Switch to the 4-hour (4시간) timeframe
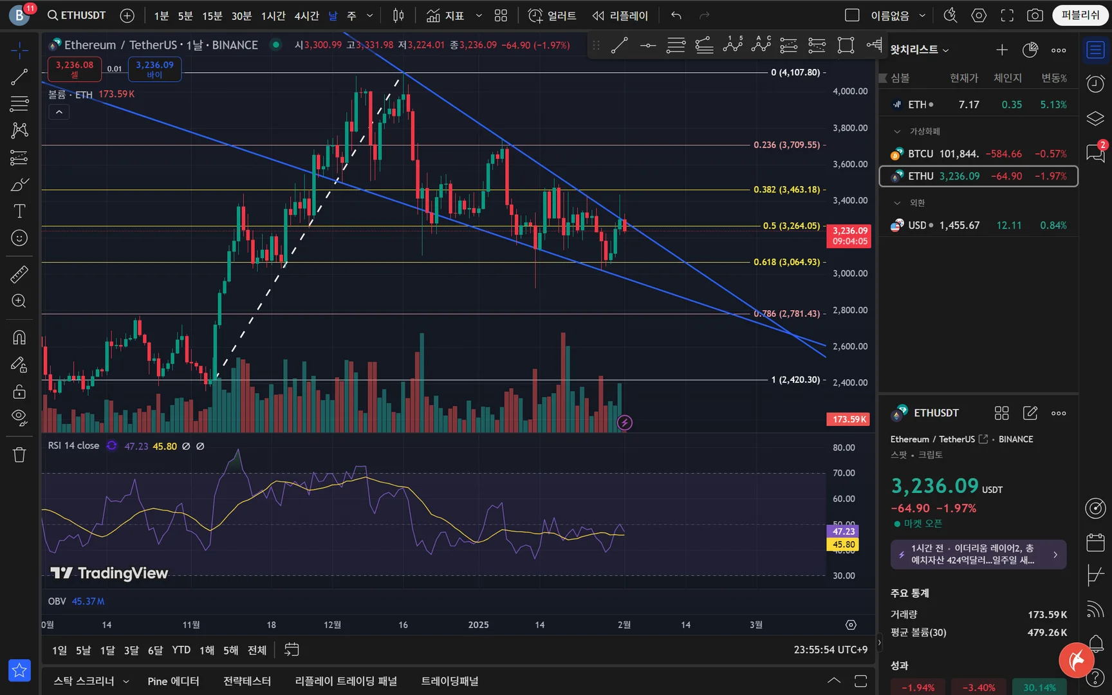1112x695 pixels. click(x=307, y=15)
